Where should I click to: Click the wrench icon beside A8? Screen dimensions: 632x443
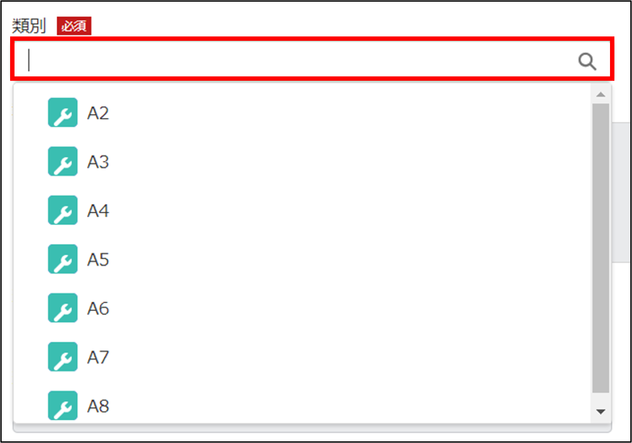[x=63, y=406]
